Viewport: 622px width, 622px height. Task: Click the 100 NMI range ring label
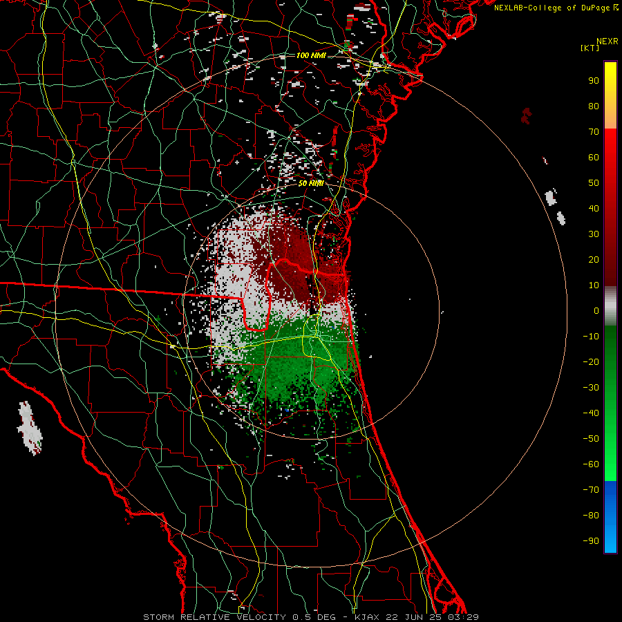pyautogui.click(x=311, y=55)
